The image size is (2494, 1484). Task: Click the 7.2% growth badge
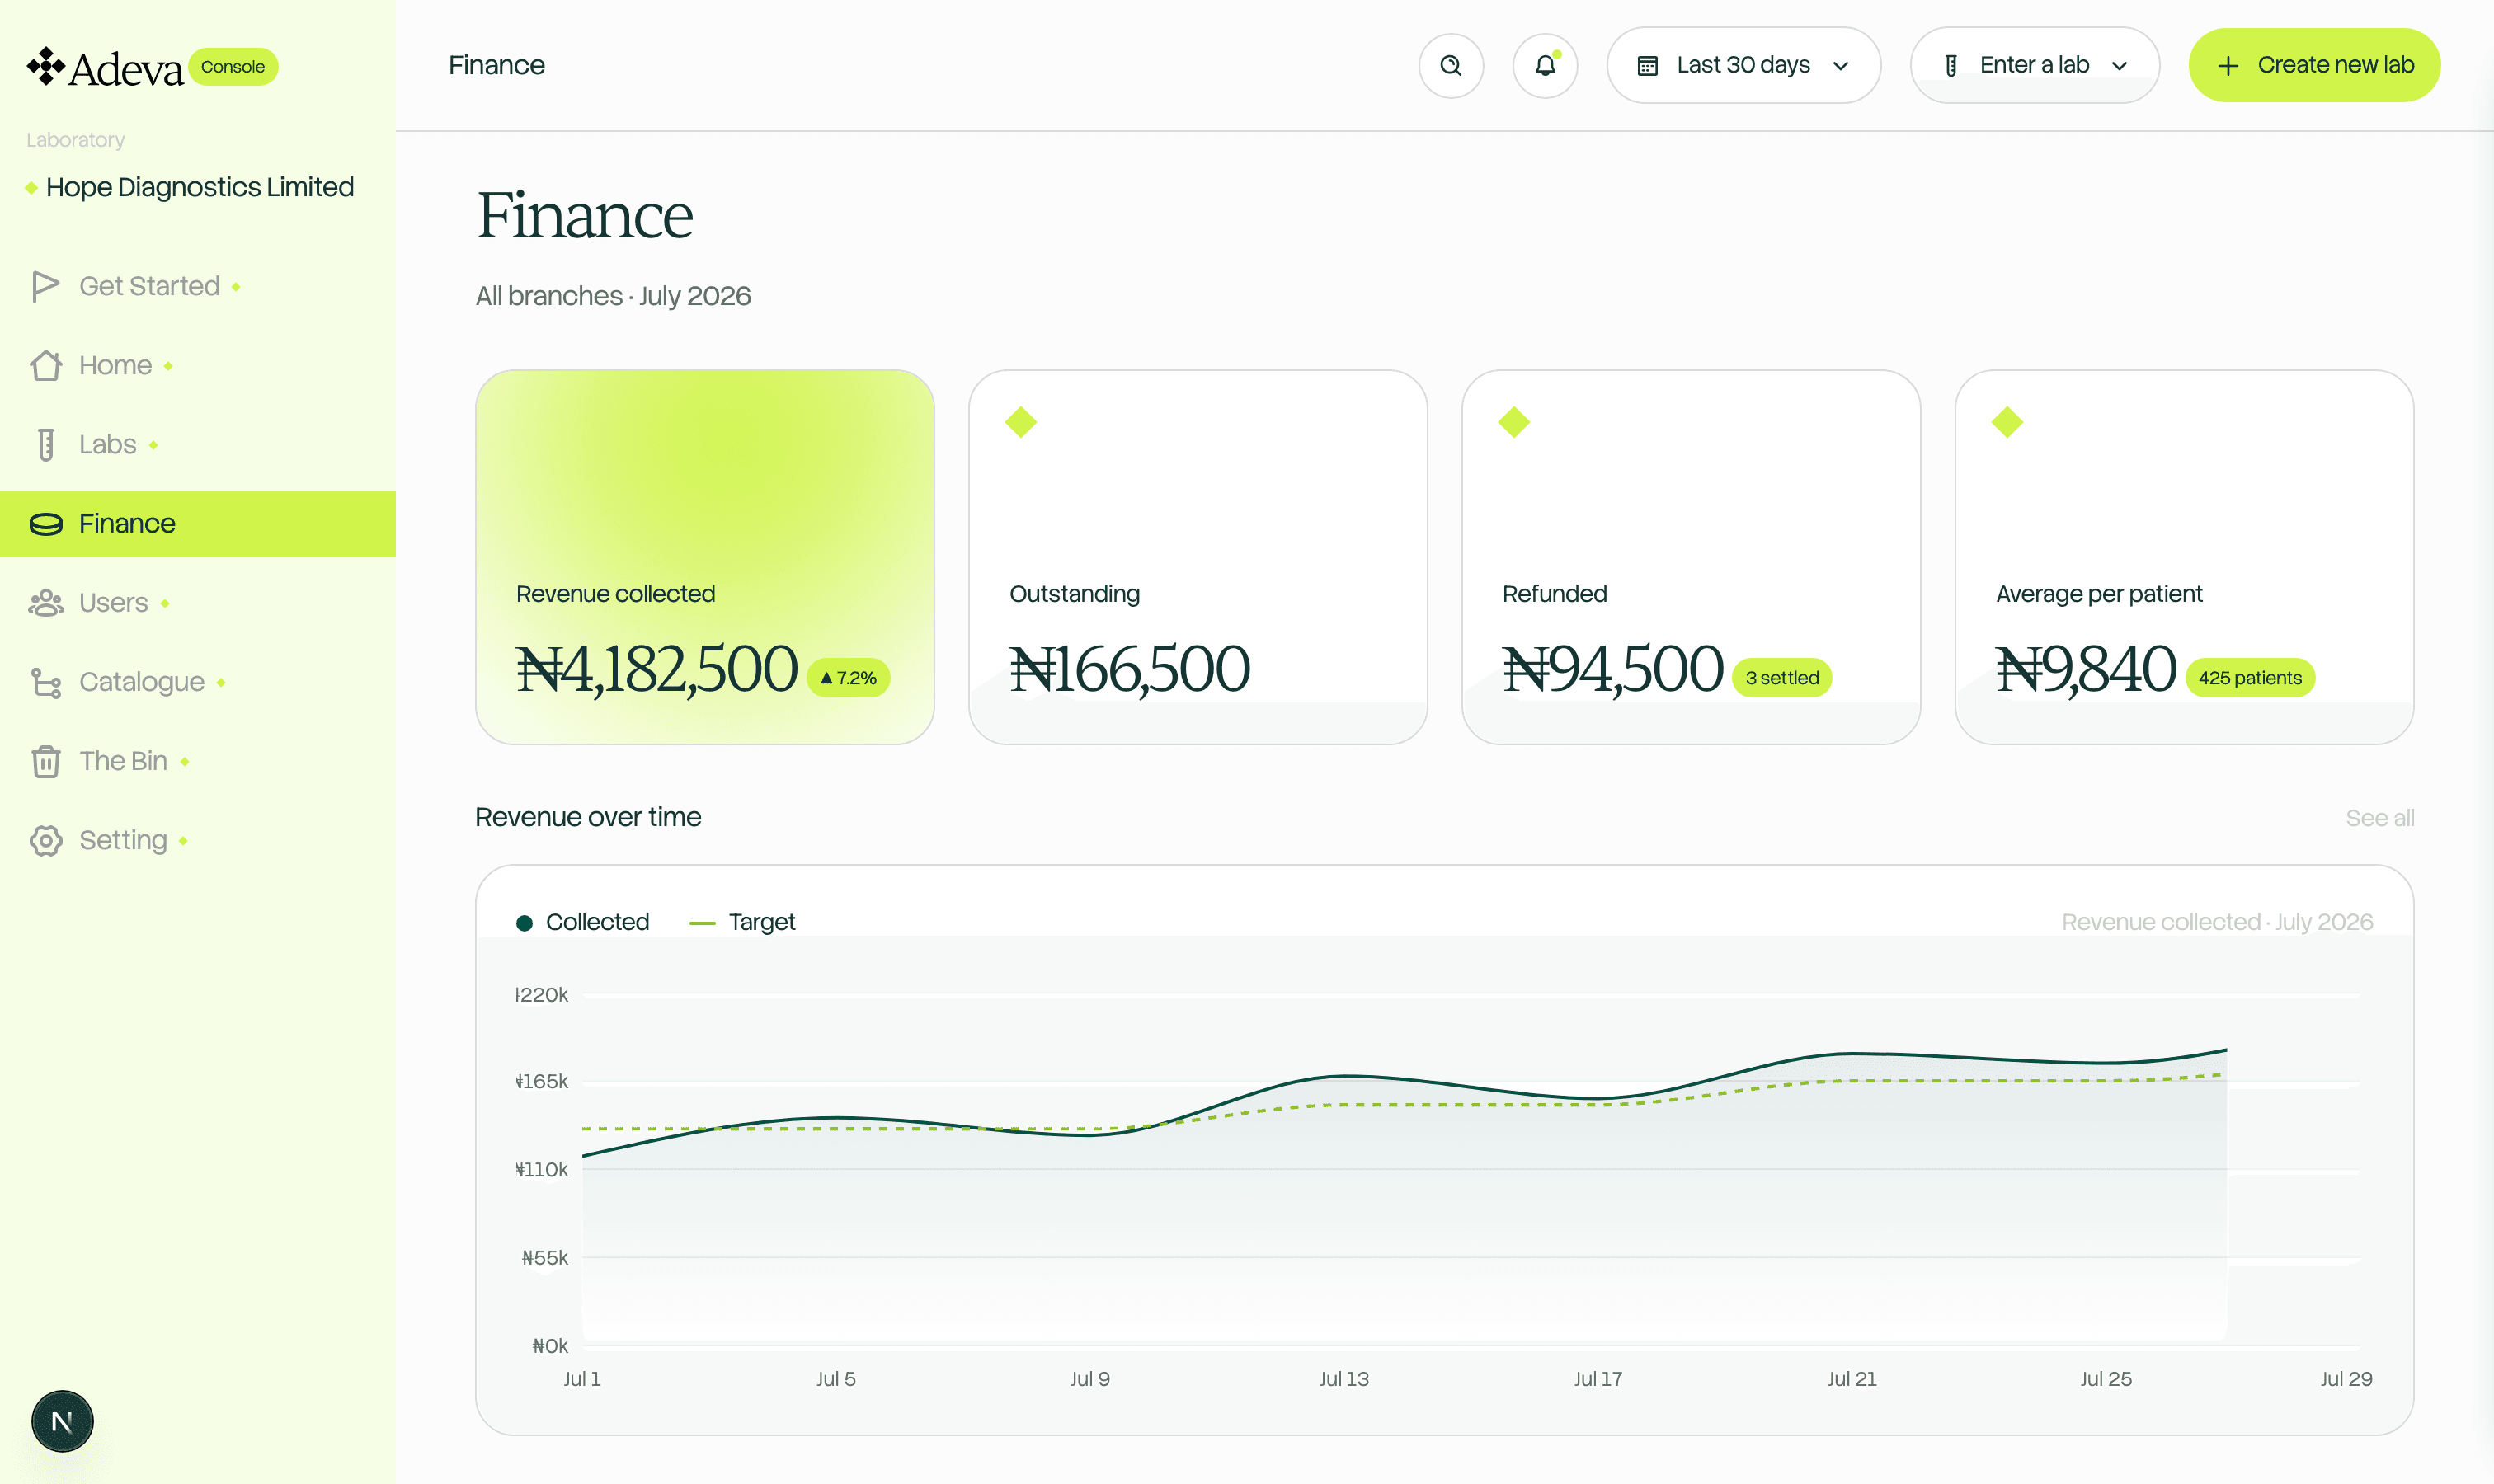pyautogui.click(x=849, y=678)
